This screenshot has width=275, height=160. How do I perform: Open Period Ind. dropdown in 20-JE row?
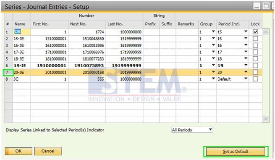(x=246, y=72)
